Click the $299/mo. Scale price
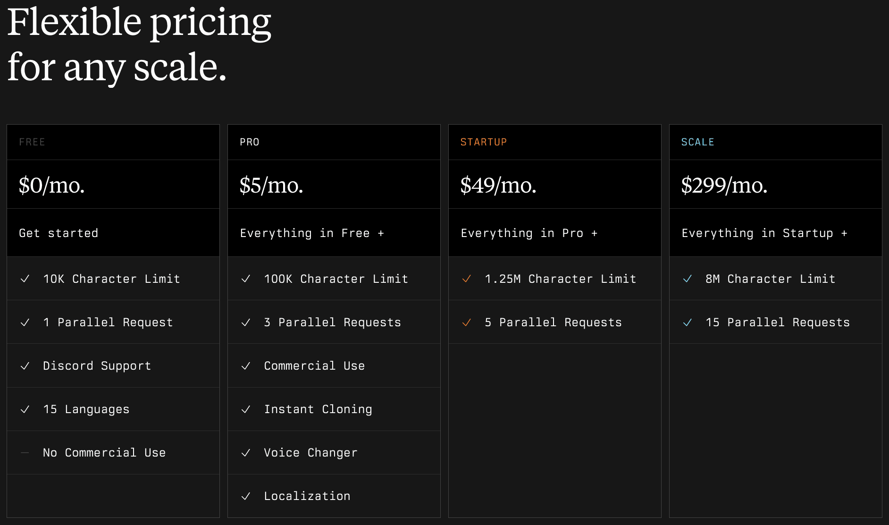Screen dimensions: 889x525 point(724,185)
